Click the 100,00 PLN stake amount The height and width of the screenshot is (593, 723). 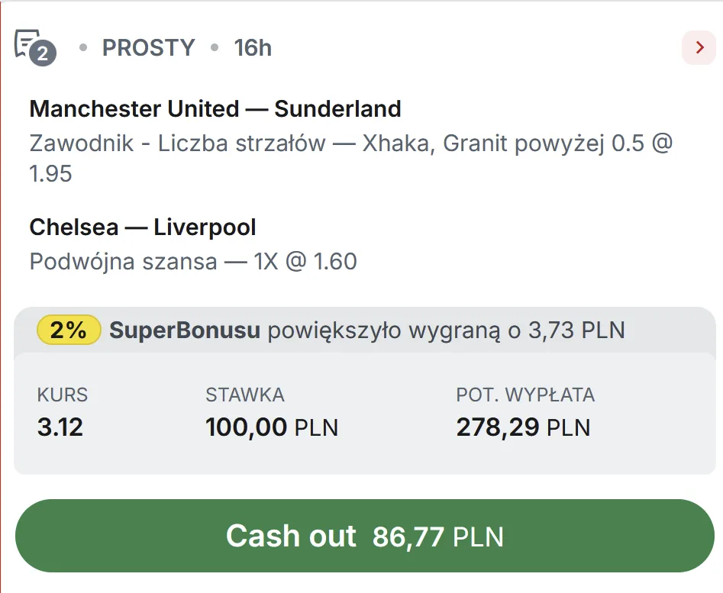(271, 427)
